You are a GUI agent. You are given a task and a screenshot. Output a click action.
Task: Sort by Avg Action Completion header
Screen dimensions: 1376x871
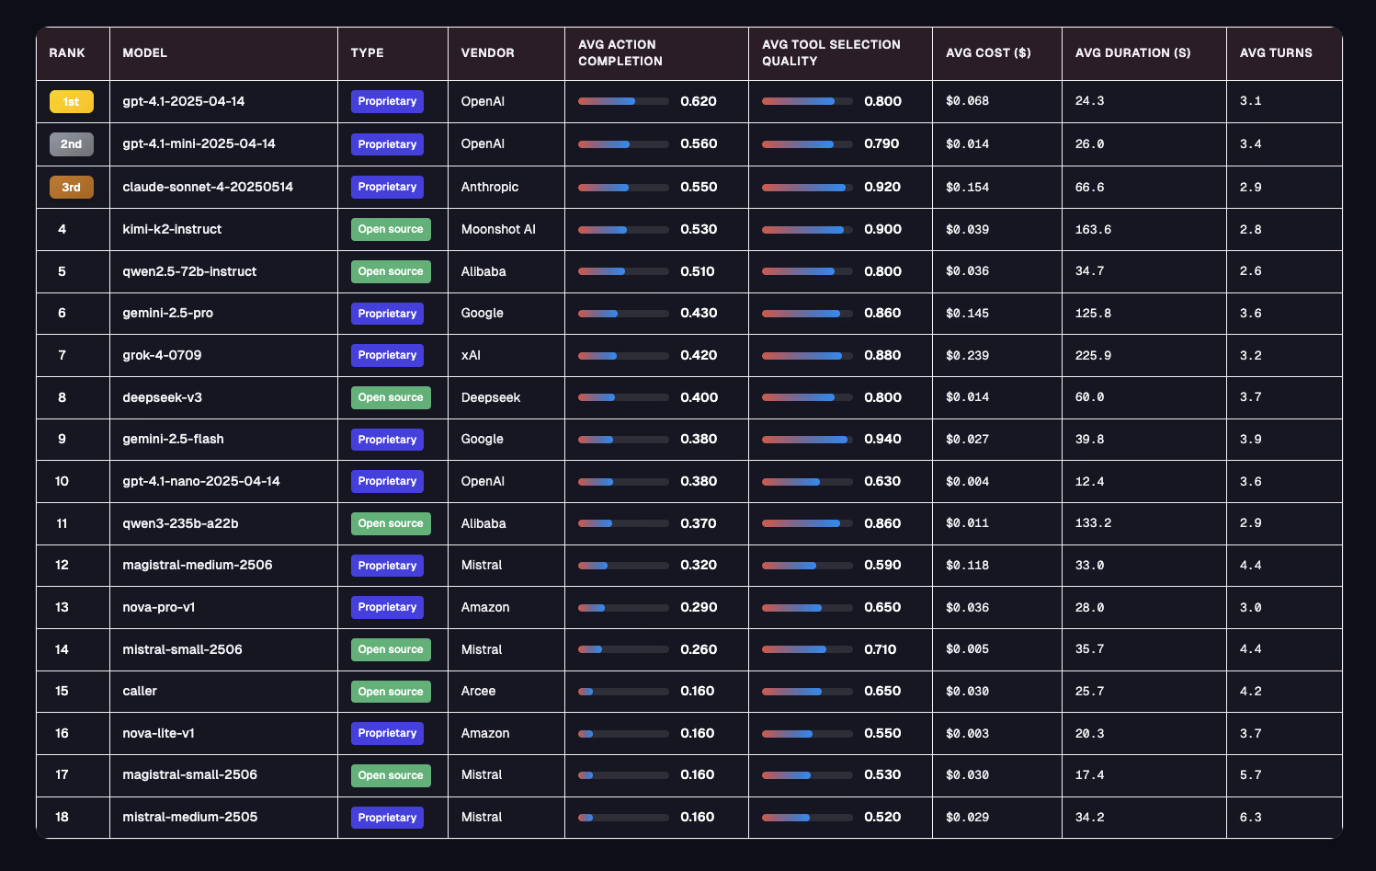(x=620, y=53)
